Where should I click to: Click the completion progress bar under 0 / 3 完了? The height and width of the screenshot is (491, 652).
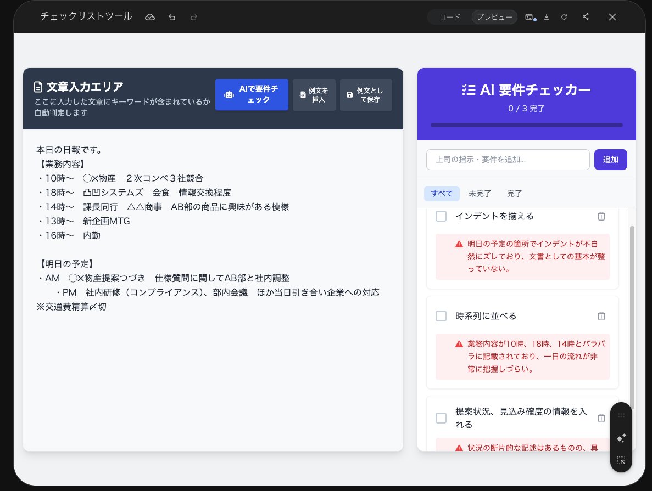pyautogui.click(x=526, y=125)
